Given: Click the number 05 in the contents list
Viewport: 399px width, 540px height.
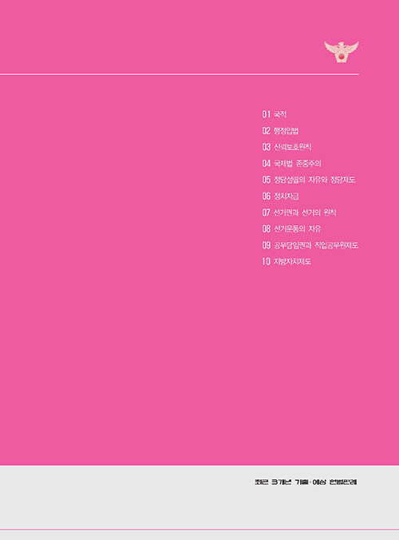Looking at the screenshot, I should pos(267,180).
